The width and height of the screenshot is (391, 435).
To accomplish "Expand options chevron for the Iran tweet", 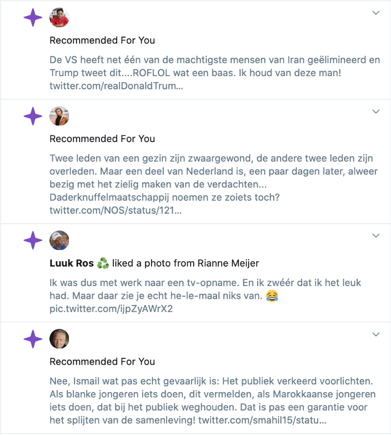I will tap(376, 13).
